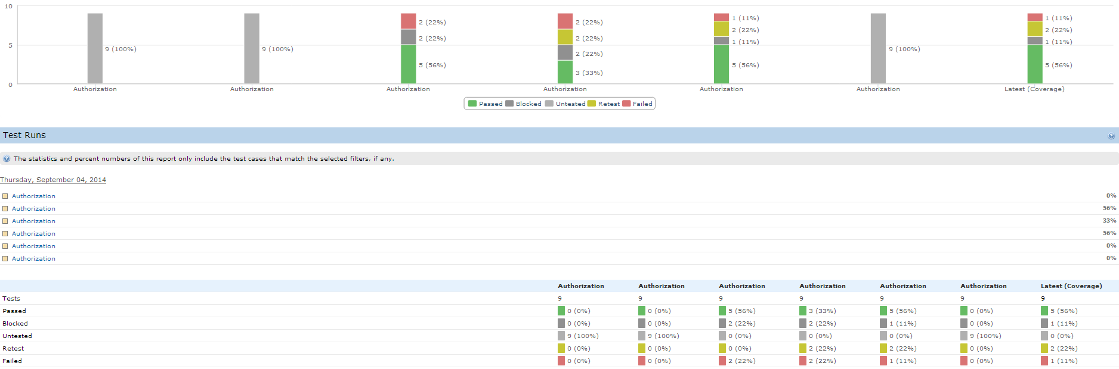The image size is (1119, 369).
Task: Click the green segment of Latest (Coverage) bar
Action: [1035, 64]
